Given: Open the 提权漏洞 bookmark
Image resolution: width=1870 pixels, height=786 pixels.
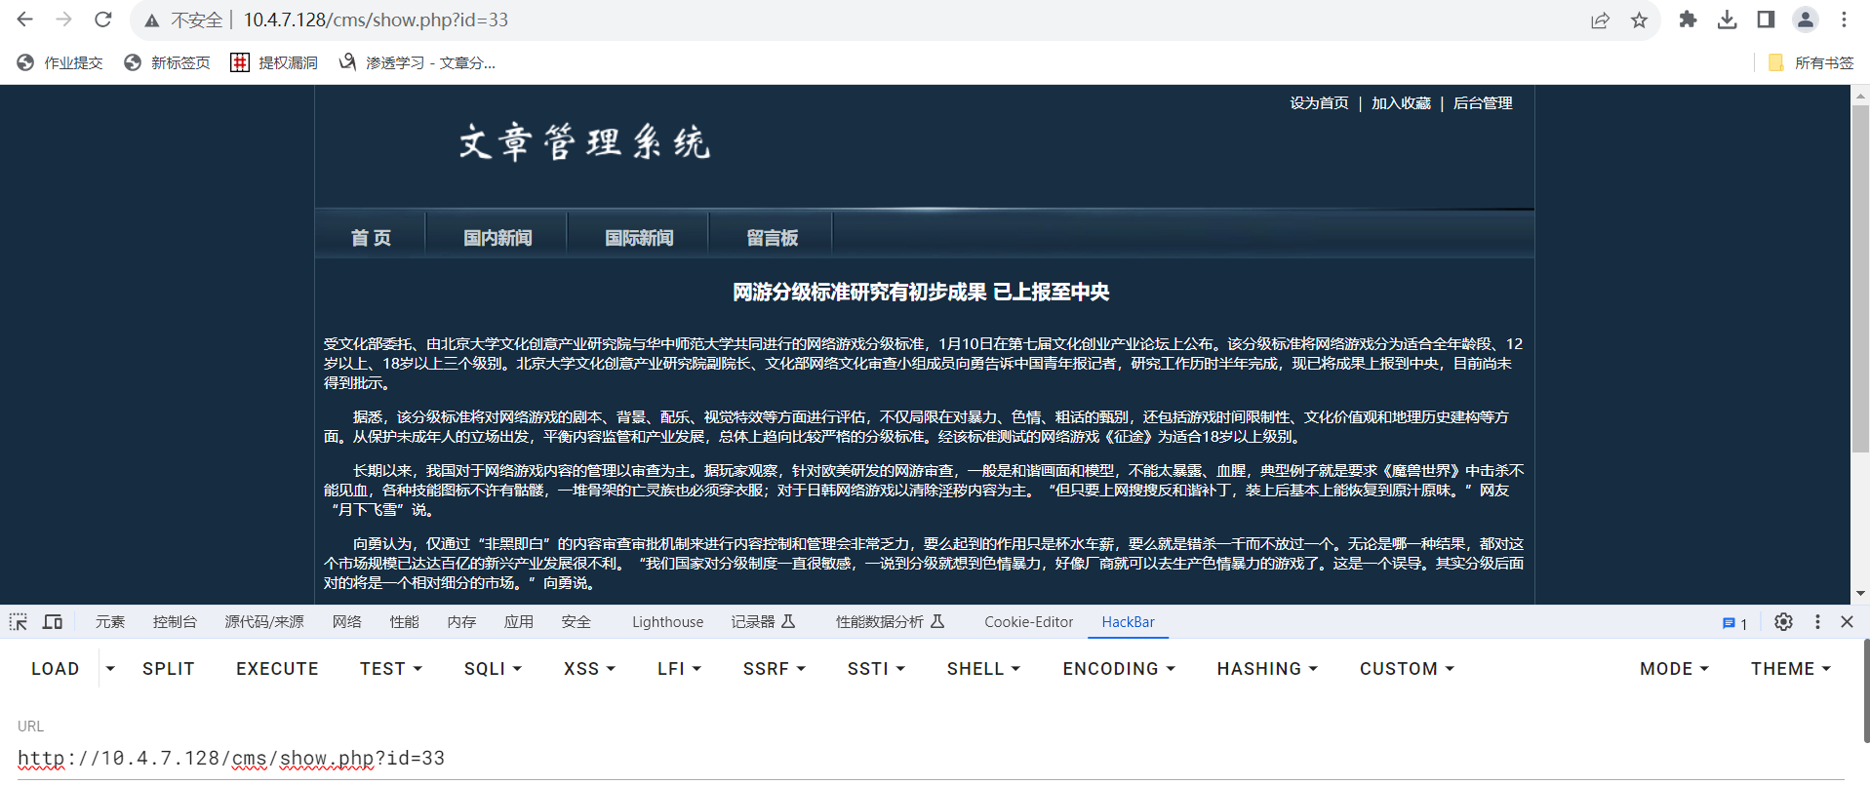Looking at the screenshot, I should click(274, 62).
